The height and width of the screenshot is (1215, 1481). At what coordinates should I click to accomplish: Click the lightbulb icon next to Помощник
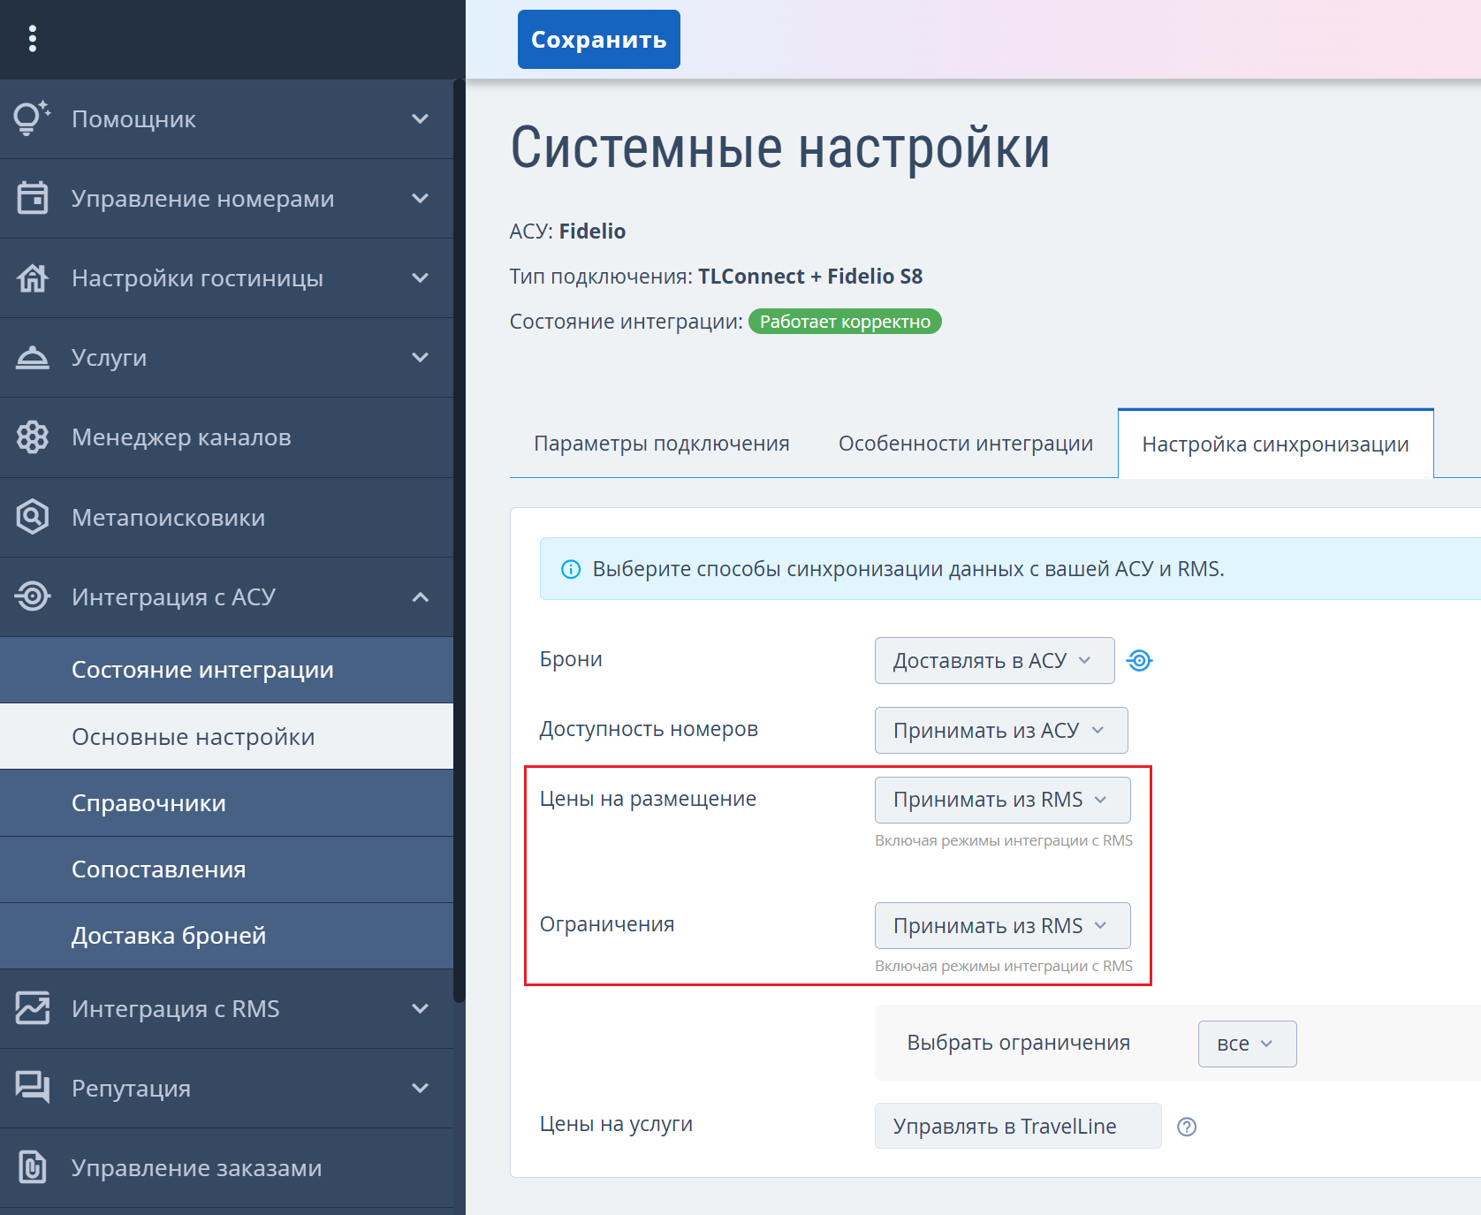tap(32, 118)
